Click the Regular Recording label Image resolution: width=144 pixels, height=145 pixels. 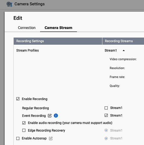(x=35, y=108)
